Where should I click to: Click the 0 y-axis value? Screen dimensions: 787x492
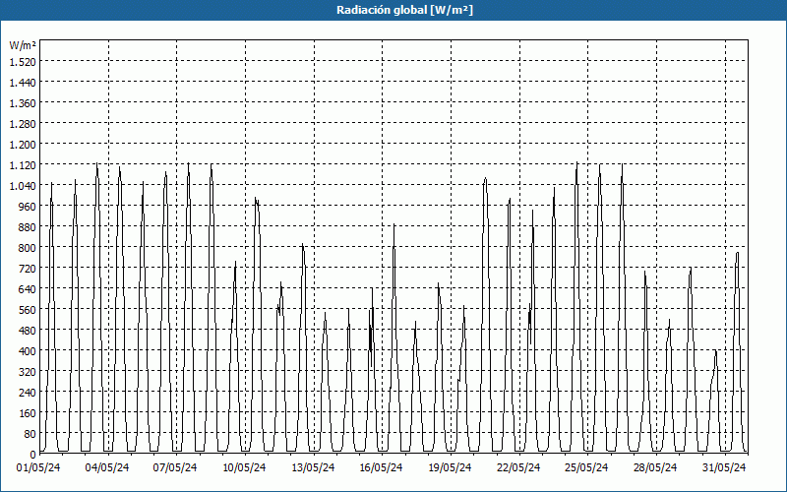click(33, 455)
